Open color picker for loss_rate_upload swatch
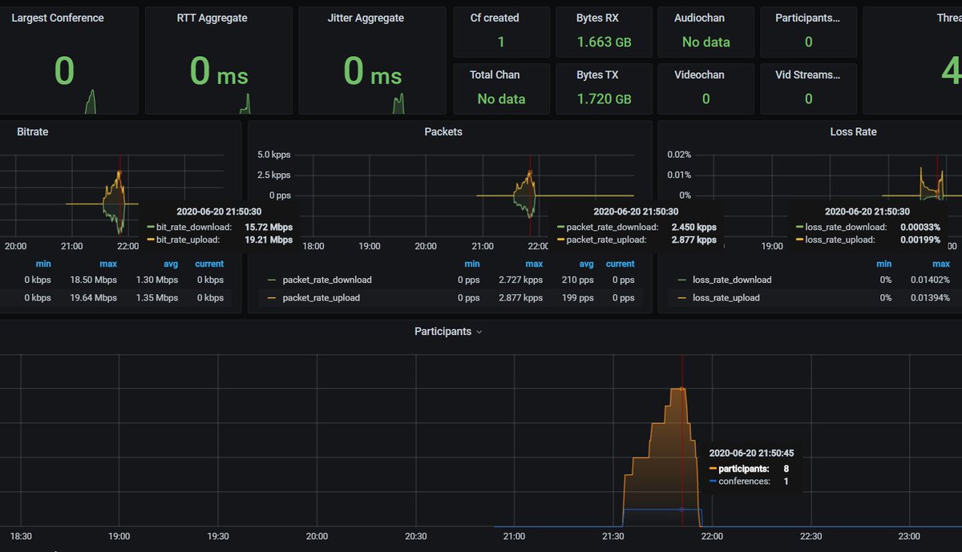The width and height of the screenshot is (962, 552). [x=681, y=298]
